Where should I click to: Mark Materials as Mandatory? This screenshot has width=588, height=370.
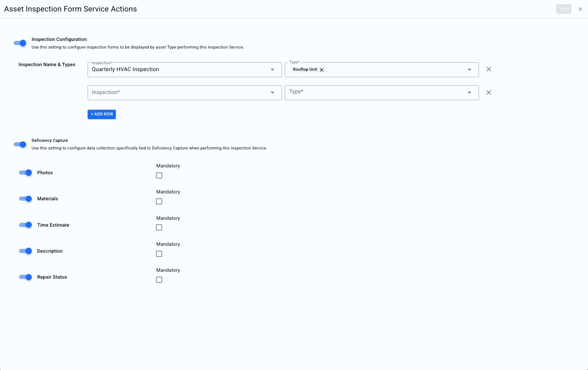[x=159, y=201]
